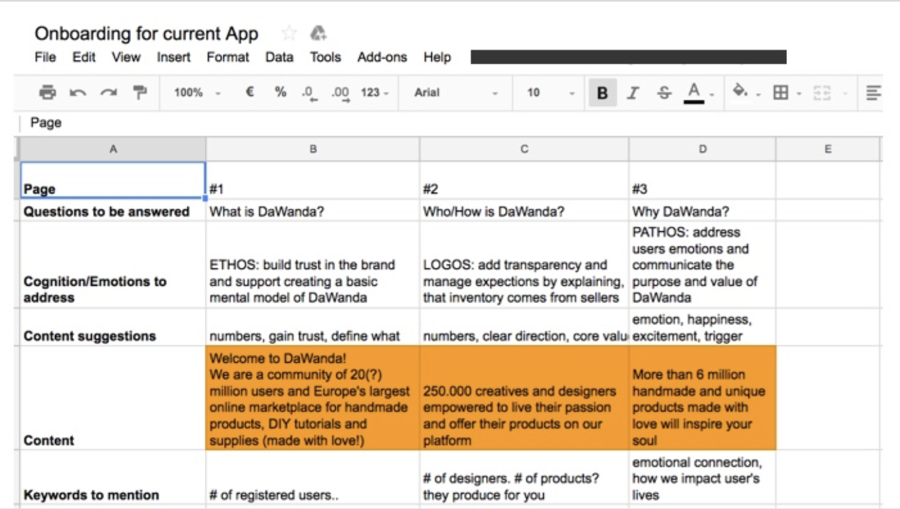Select column B header
The width and height of the screenshot is (900, 509).
click(312, 150)
